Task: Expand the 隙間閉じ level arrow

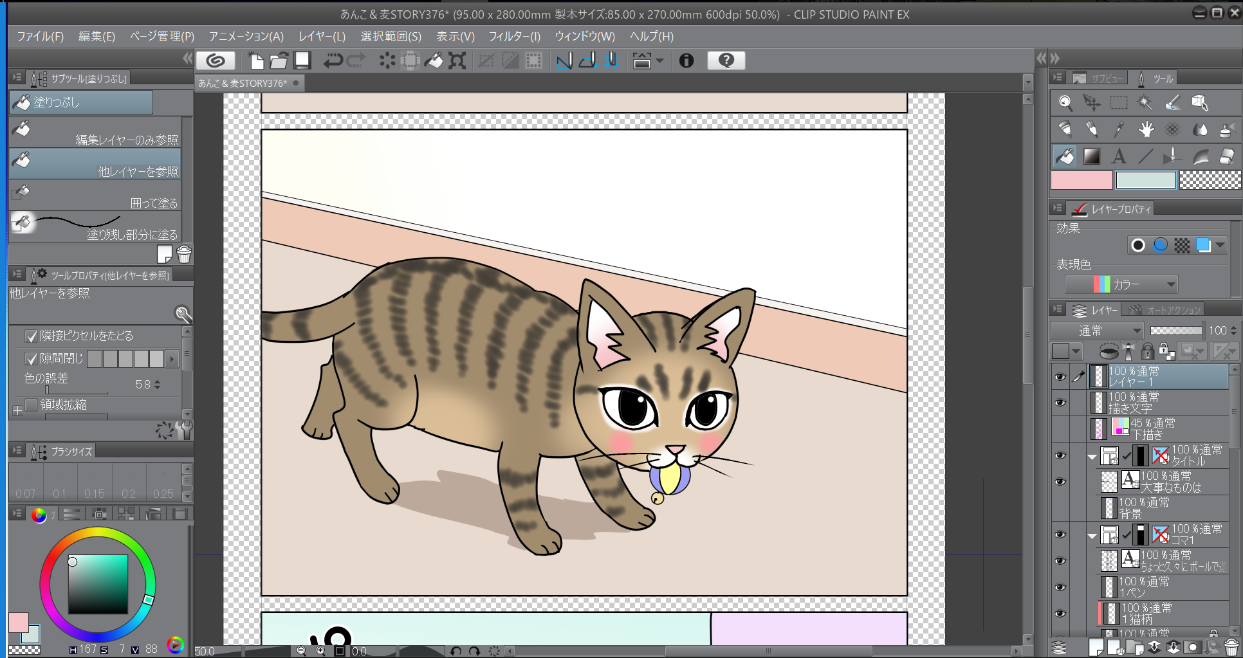Action: [172, 359]
